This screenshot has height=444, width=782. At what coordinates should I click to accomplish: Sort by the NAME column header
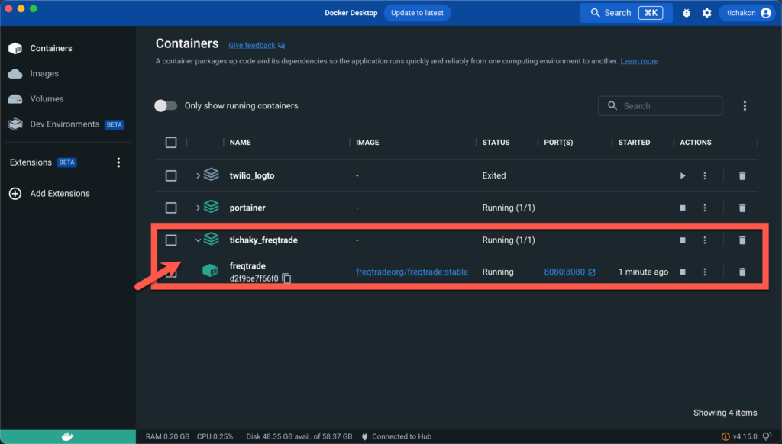click(241, 143)
